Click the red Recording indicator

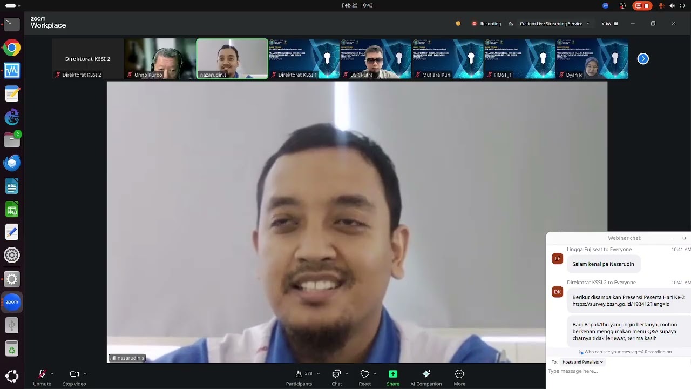pyautogui.click(x=486, y=24)
